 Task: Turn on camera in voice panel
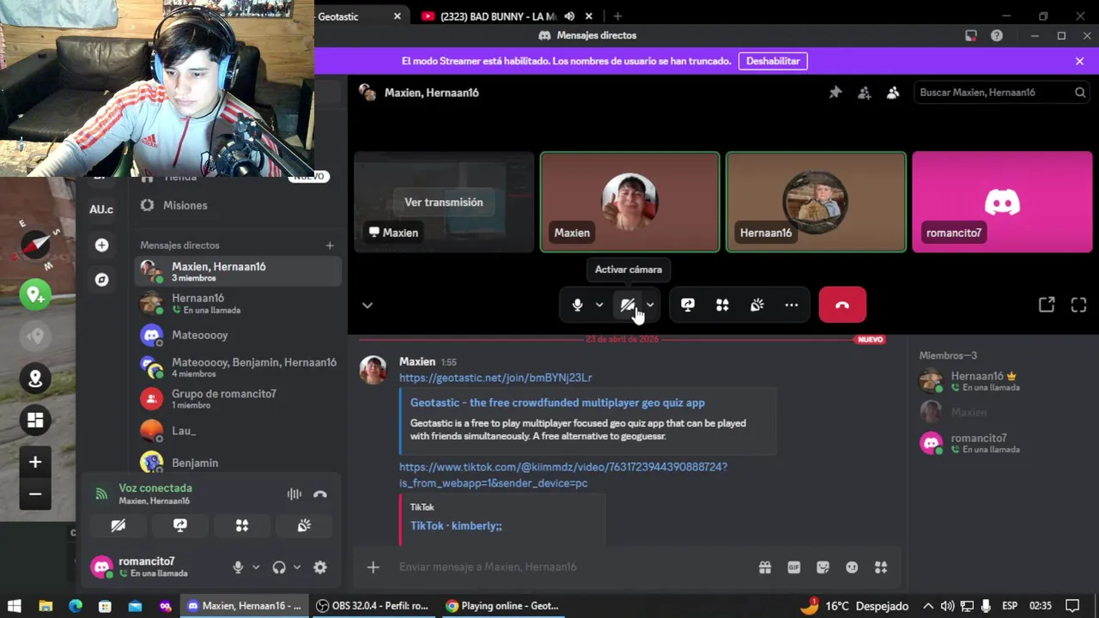(118, 525)
